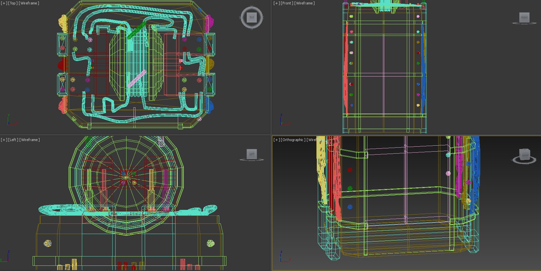Open the [+] menu in Orthographic viewport
This screenshot has height=271, width=541.
click(277, 140)
